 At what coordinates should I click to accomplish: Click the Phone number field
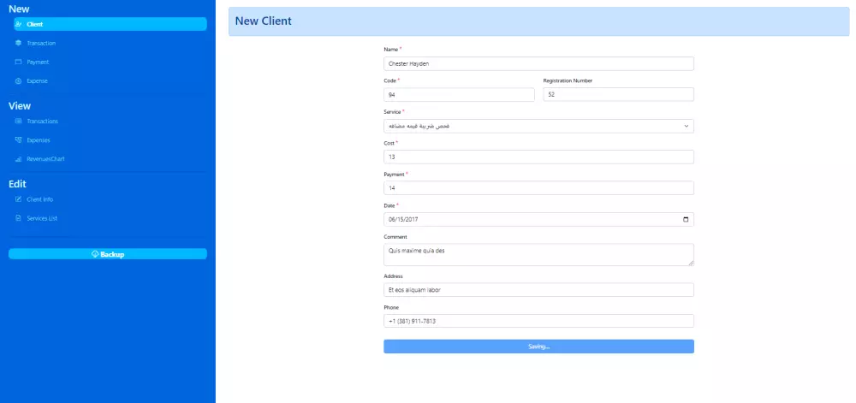(538, 321)
